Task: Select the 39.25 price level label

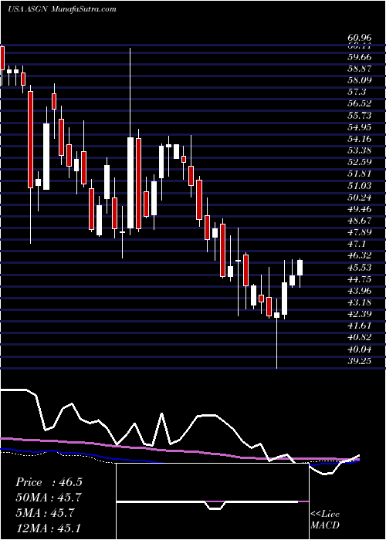Action: click(360, 361)
